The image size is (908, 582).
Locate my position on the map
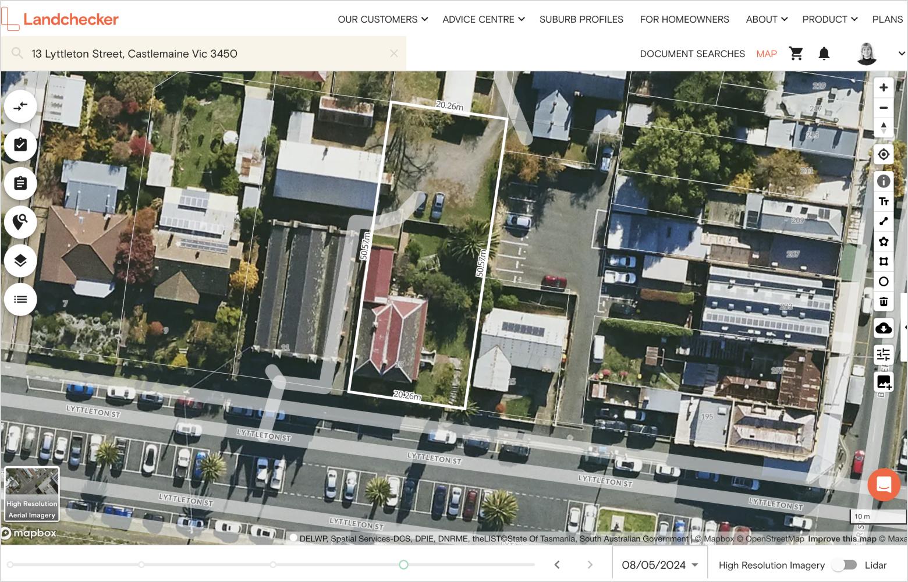coord(884,154)
